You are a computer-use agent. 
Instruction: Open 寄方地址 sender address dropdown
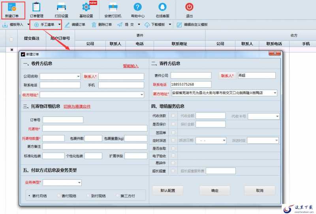(x=275, y=93)
